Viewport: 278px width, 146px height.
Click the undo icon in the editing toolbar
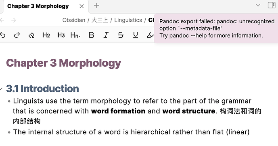[x=2, y=35]
